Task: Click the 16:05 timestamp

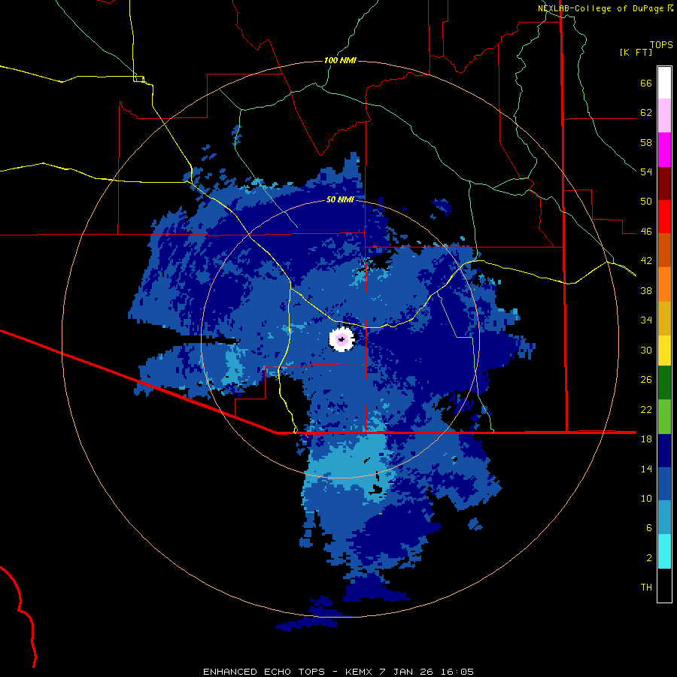Action: (457, 672)
